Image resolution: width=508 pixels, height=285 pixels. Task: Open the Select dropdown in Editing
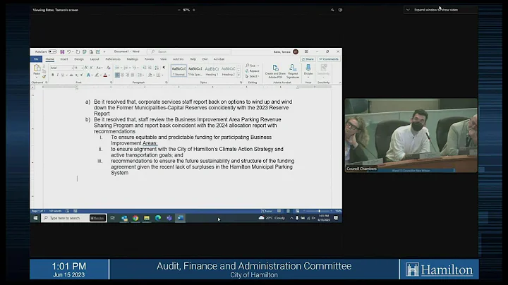tap(253, 76)
